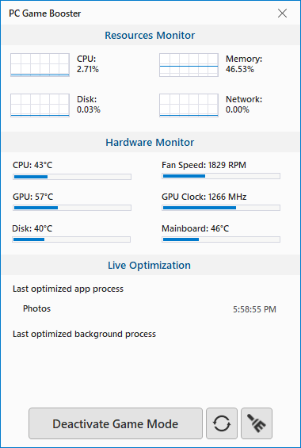Click the Hardware Monitor heading
301x448 pixels.
(x=150, y=142)
